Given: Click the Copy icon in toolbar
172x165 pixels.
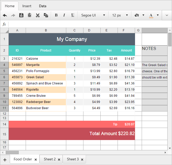Looking at the screenshot, I should [x=46, y=15].
